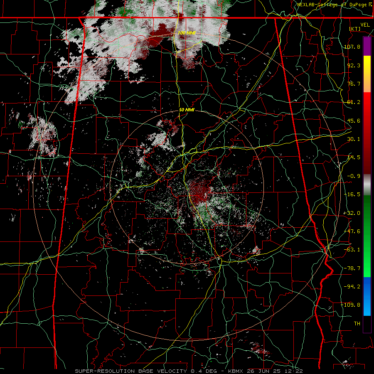Select the -94.2 velocity scale value

pyautogui.click(x=352, y=287)
